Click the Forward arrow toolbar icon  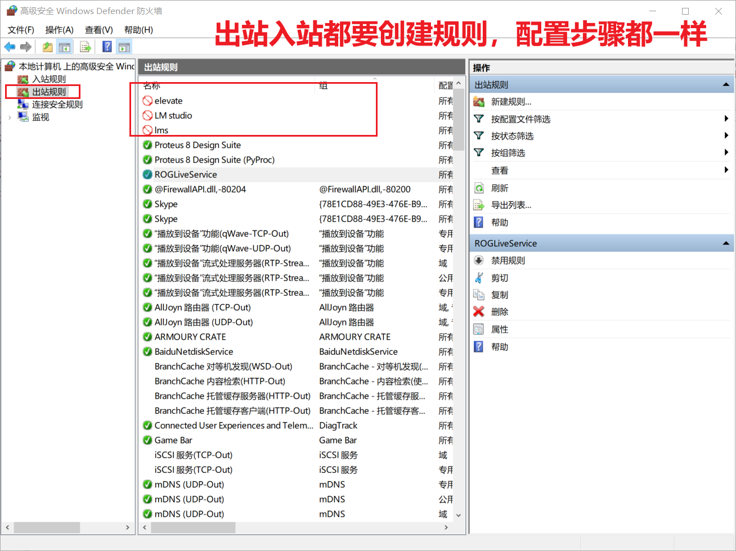point(25,47)
